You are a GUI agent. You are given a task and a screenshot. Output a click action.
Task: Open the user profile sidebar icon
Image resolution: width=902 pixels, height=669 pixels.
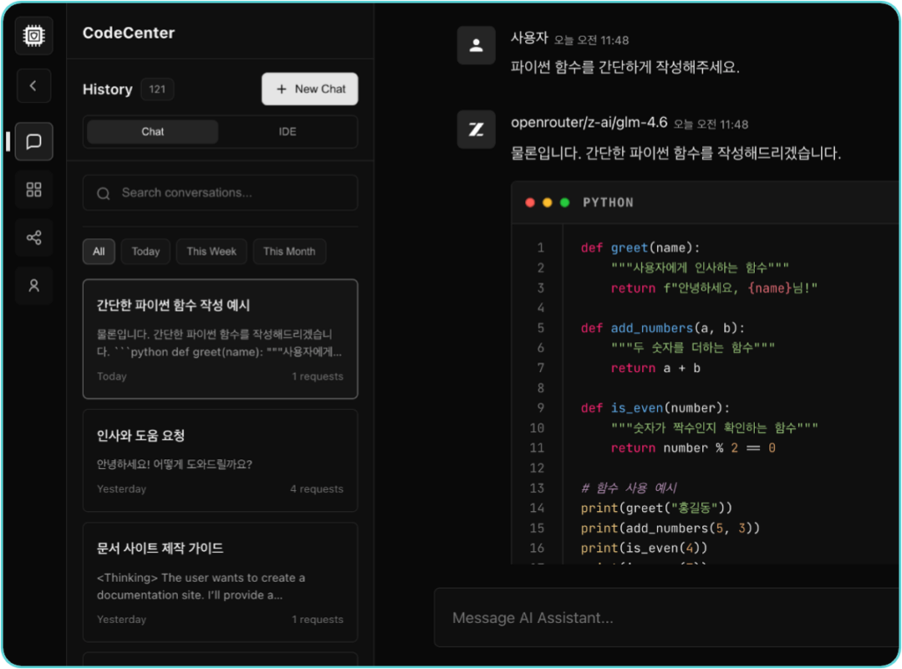click(x=34, y=286)
